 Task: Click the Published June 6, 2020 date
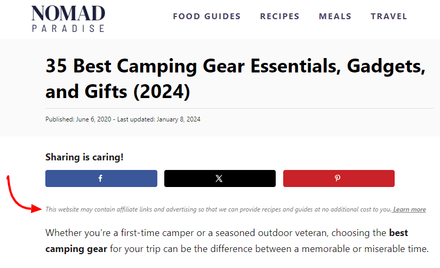click(78, 119)
